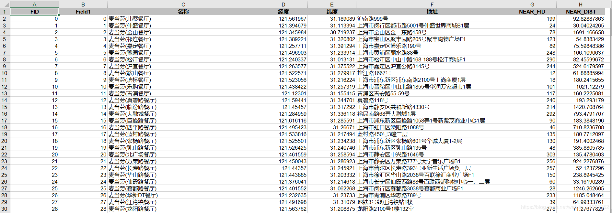The height and width of the screenshot is (213, 612).
Task: Select row 15 header
Action: pos(5,107)
